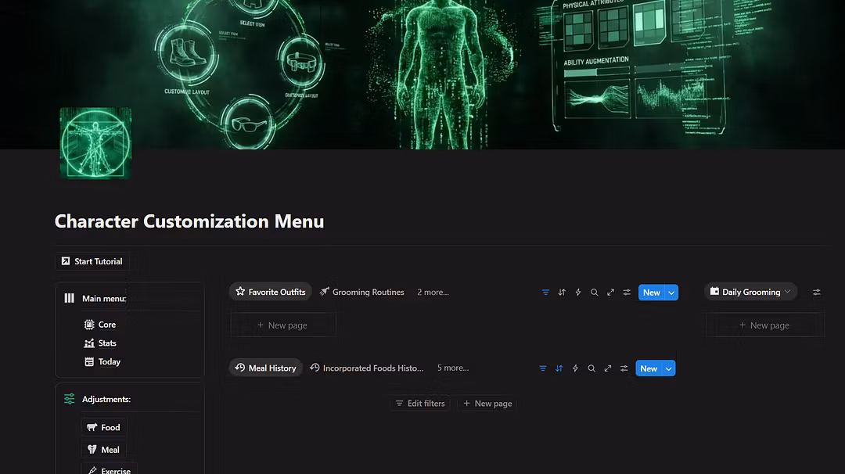Switch to Favorite Outfits tab

(271, 292)
